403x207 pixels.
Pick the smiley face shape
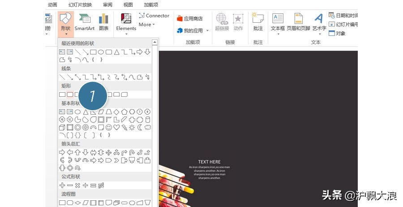click(109, 127)
